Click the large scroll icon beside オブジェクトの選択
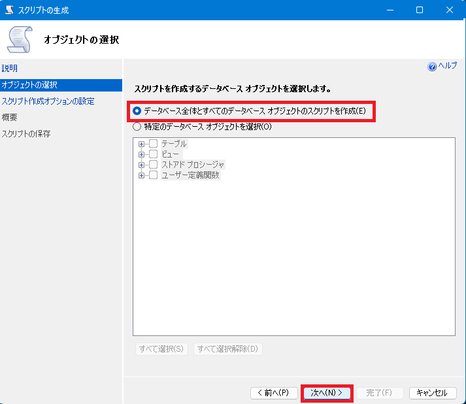The width and height of the screenshot is (466, 404). click(x=20, y=39)
